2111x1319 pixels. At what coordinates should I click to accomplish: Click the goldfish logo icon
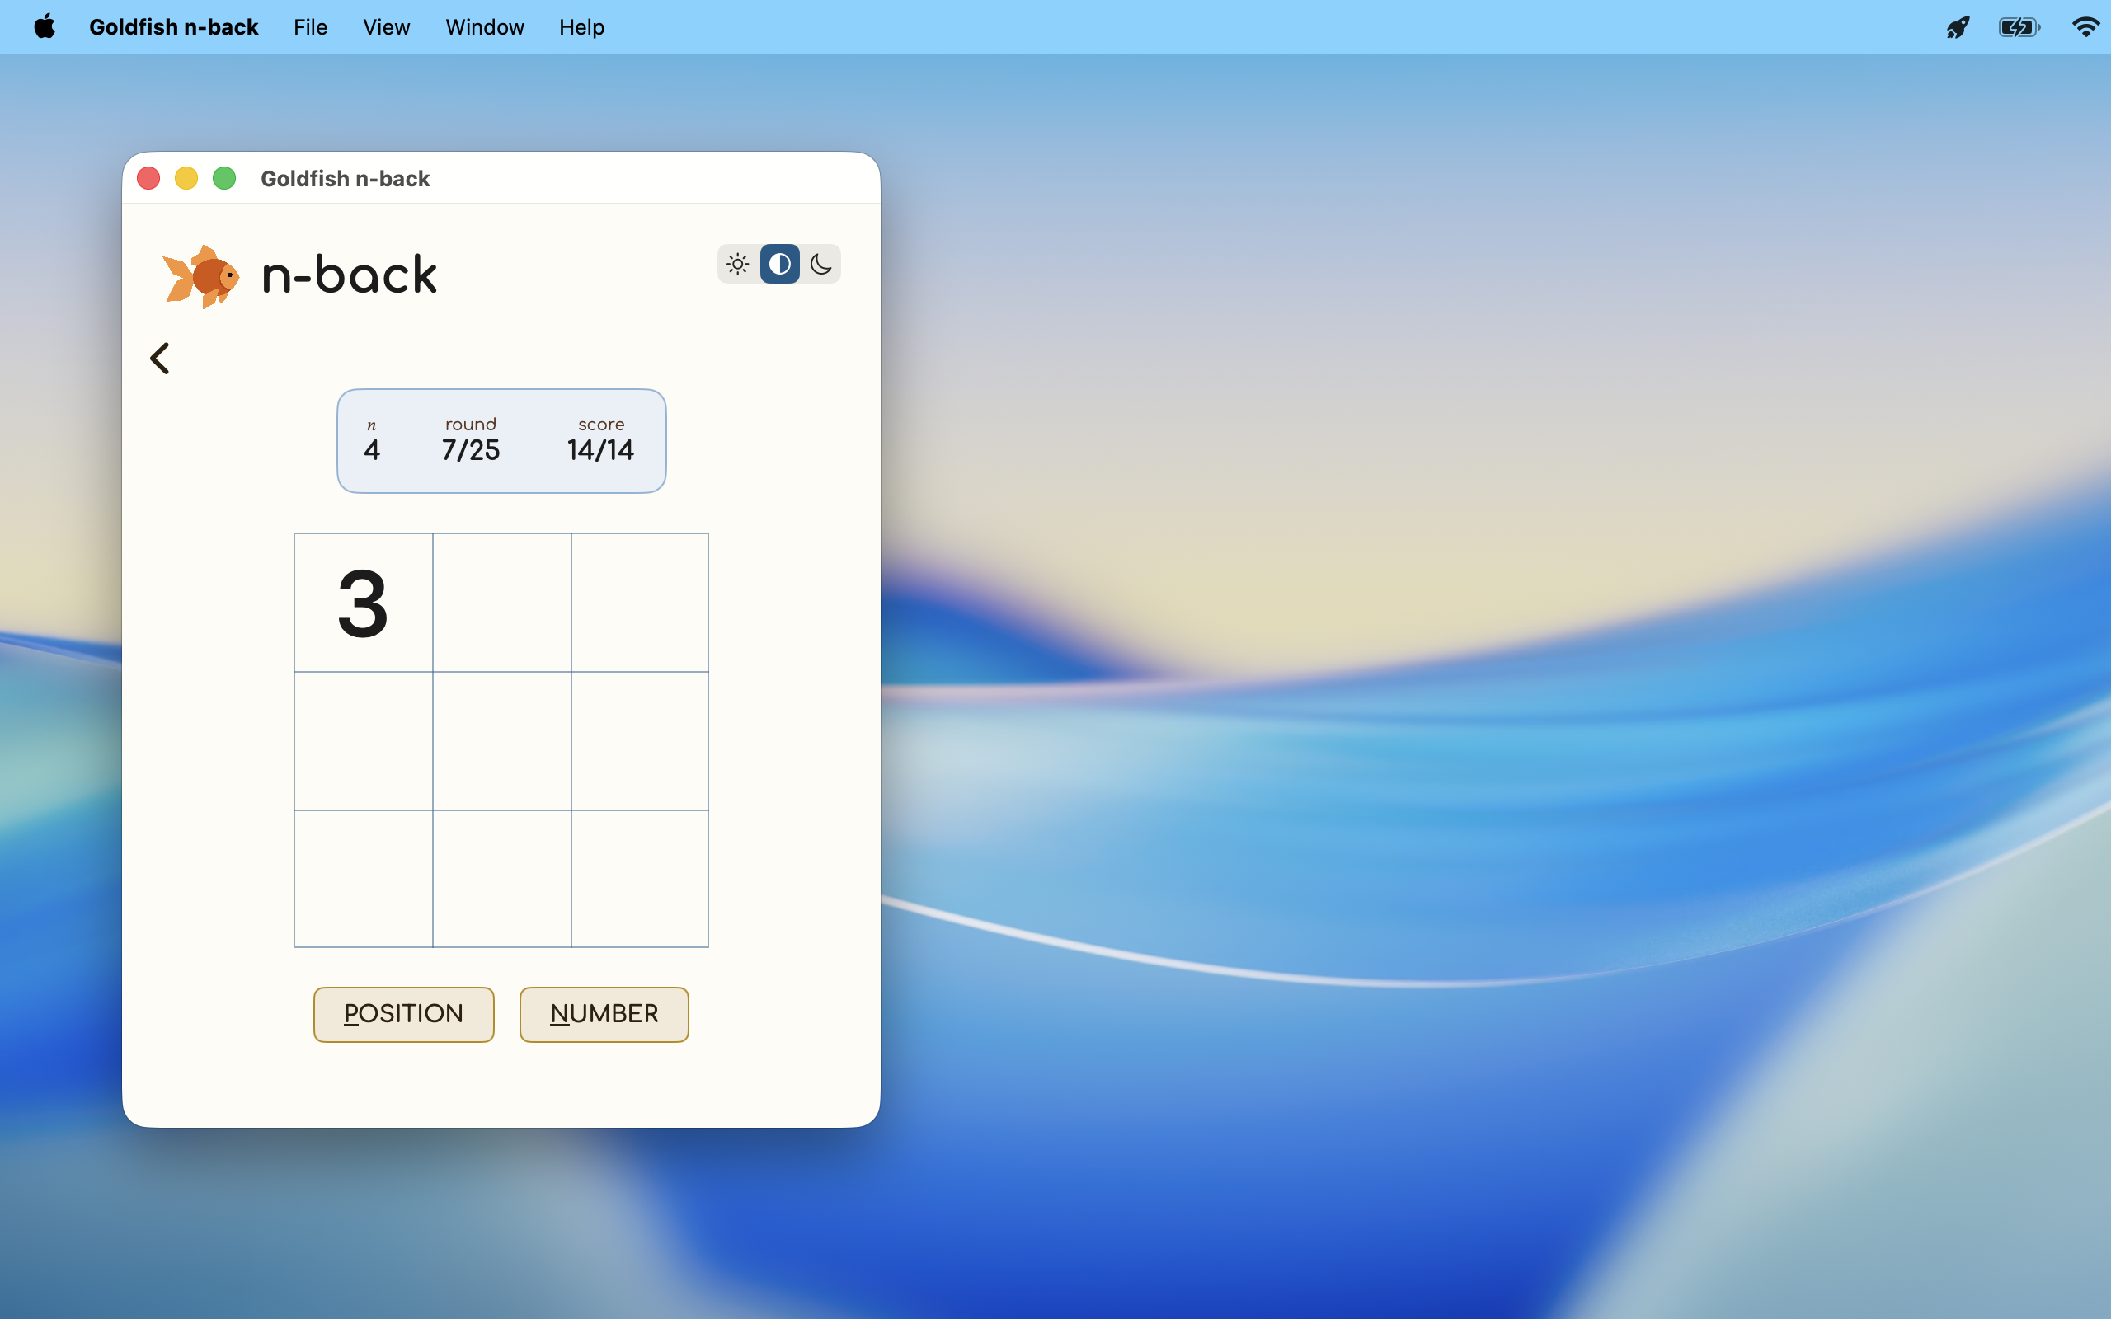[x=201, y=276]
